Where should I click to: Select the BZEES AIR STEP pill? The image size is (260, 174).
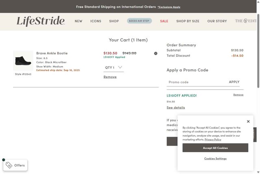coord(139,21)
